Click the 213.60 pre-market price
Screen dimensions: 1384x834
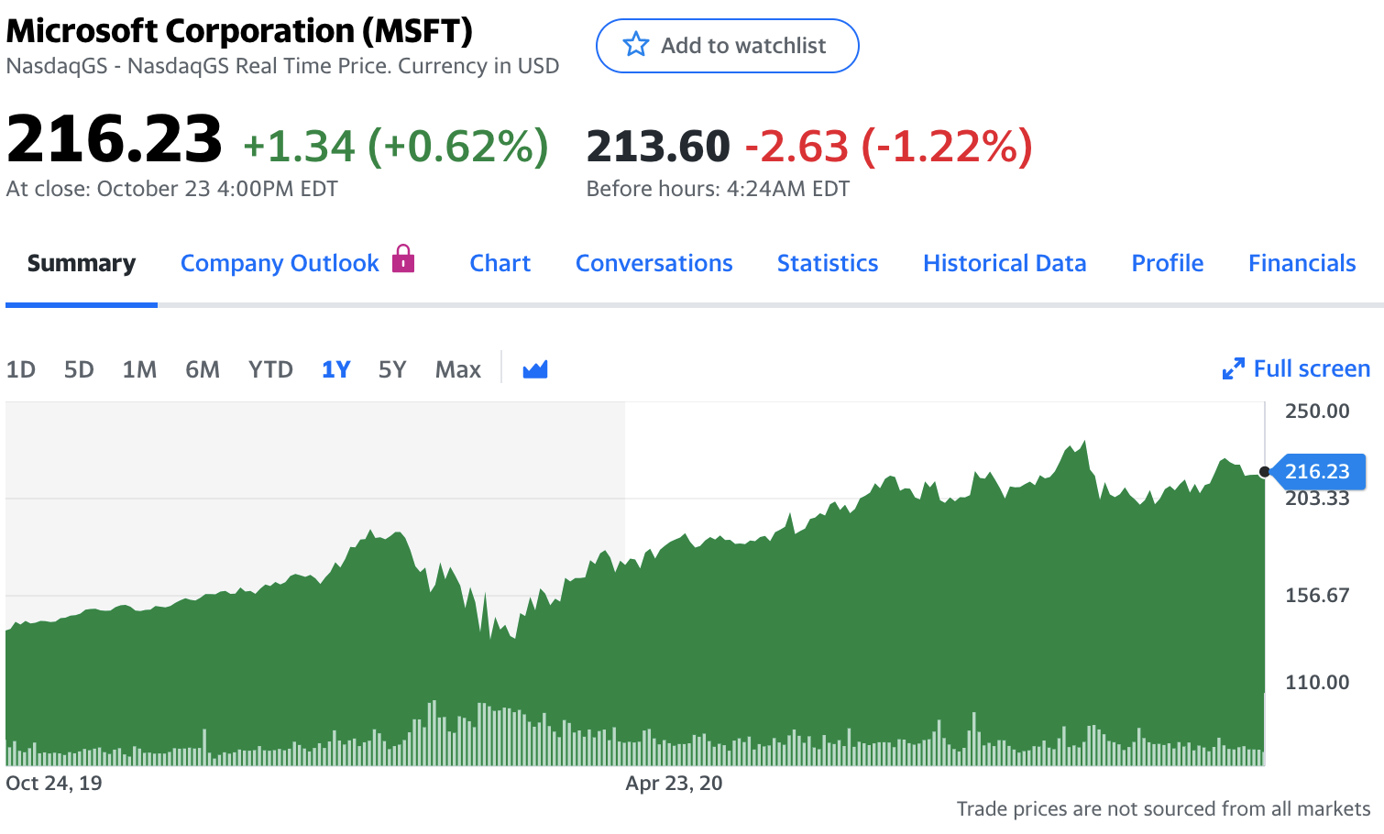click(x=658, y=147)
